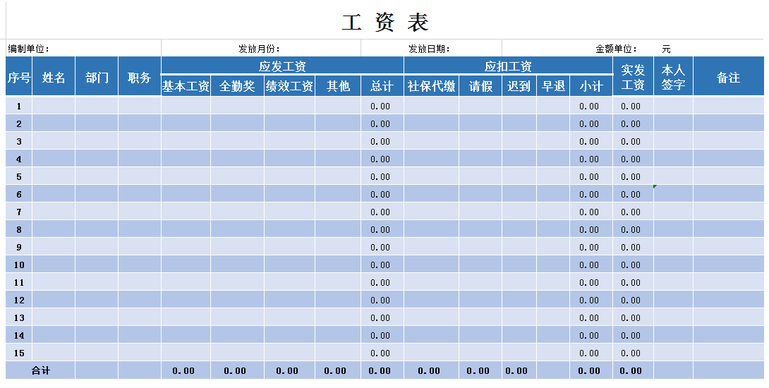Select the 发放日期 label cell

431,49
